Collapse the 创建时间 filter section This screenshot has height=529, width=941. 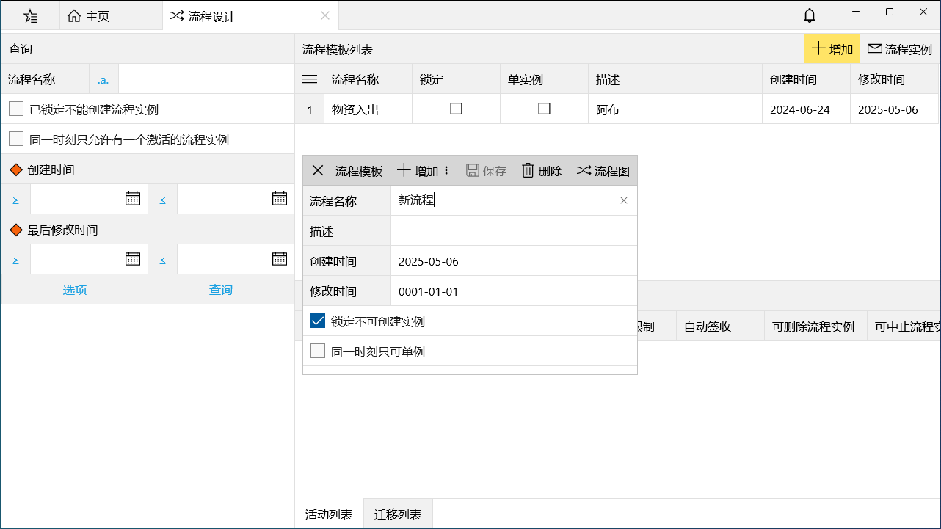(16, 169)
